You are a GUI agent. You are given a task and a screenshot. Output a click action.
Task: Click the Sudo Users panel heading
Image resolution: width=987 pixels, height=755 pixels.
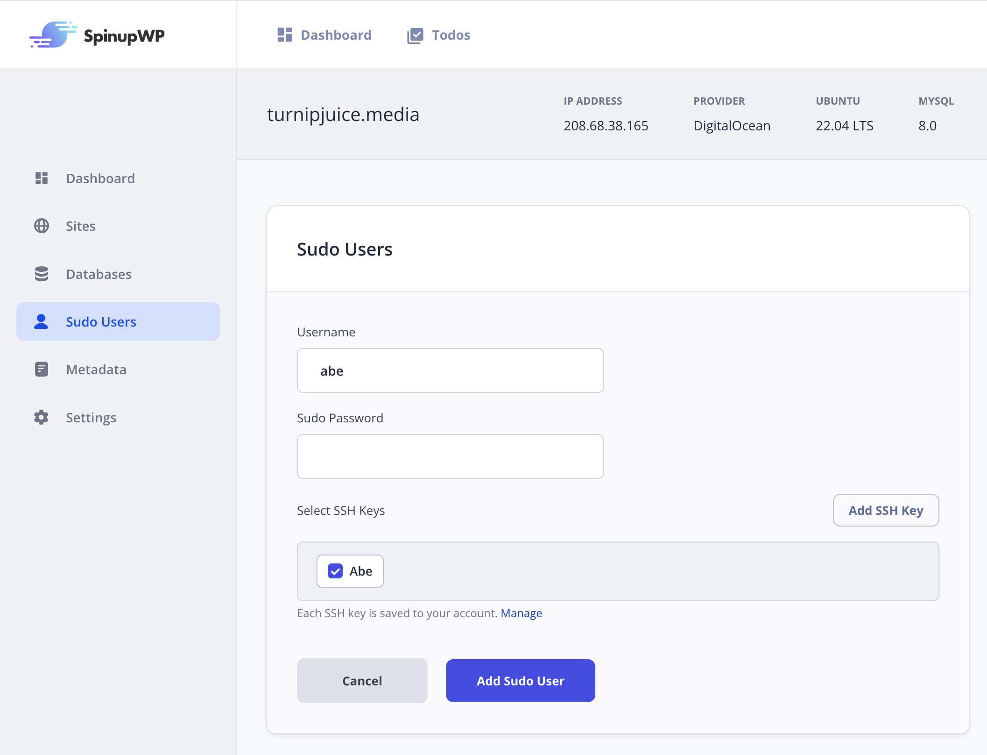pyautogui.click(x=345, y=249)
